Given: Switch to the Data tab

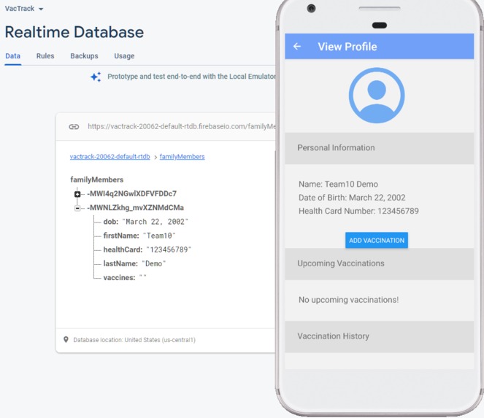Looking at the screenshot, I should coord(13,56).
